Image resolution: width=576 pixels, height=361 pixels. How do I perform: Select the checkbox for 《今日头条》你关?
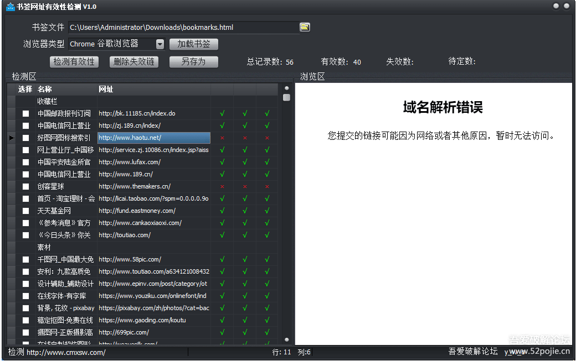25,235
